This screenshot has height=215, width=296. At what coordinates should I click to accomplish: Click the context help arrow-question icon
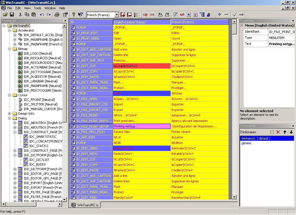81,14
